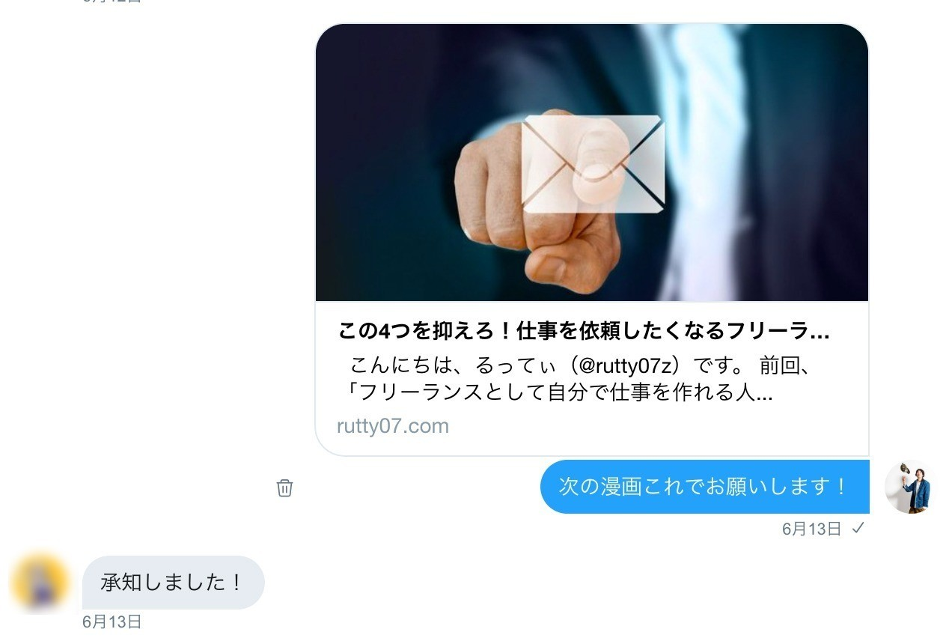Select the blue message 次の漫画これでお願いします！

(704, 487)
